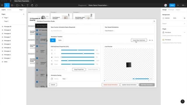Click the Help question mark button
The image size is (187, 105).
[182, 101]
